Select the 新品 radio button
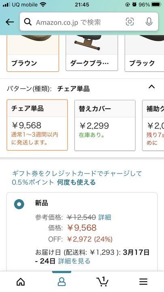The image size is (164, 292). click(19, 204)
